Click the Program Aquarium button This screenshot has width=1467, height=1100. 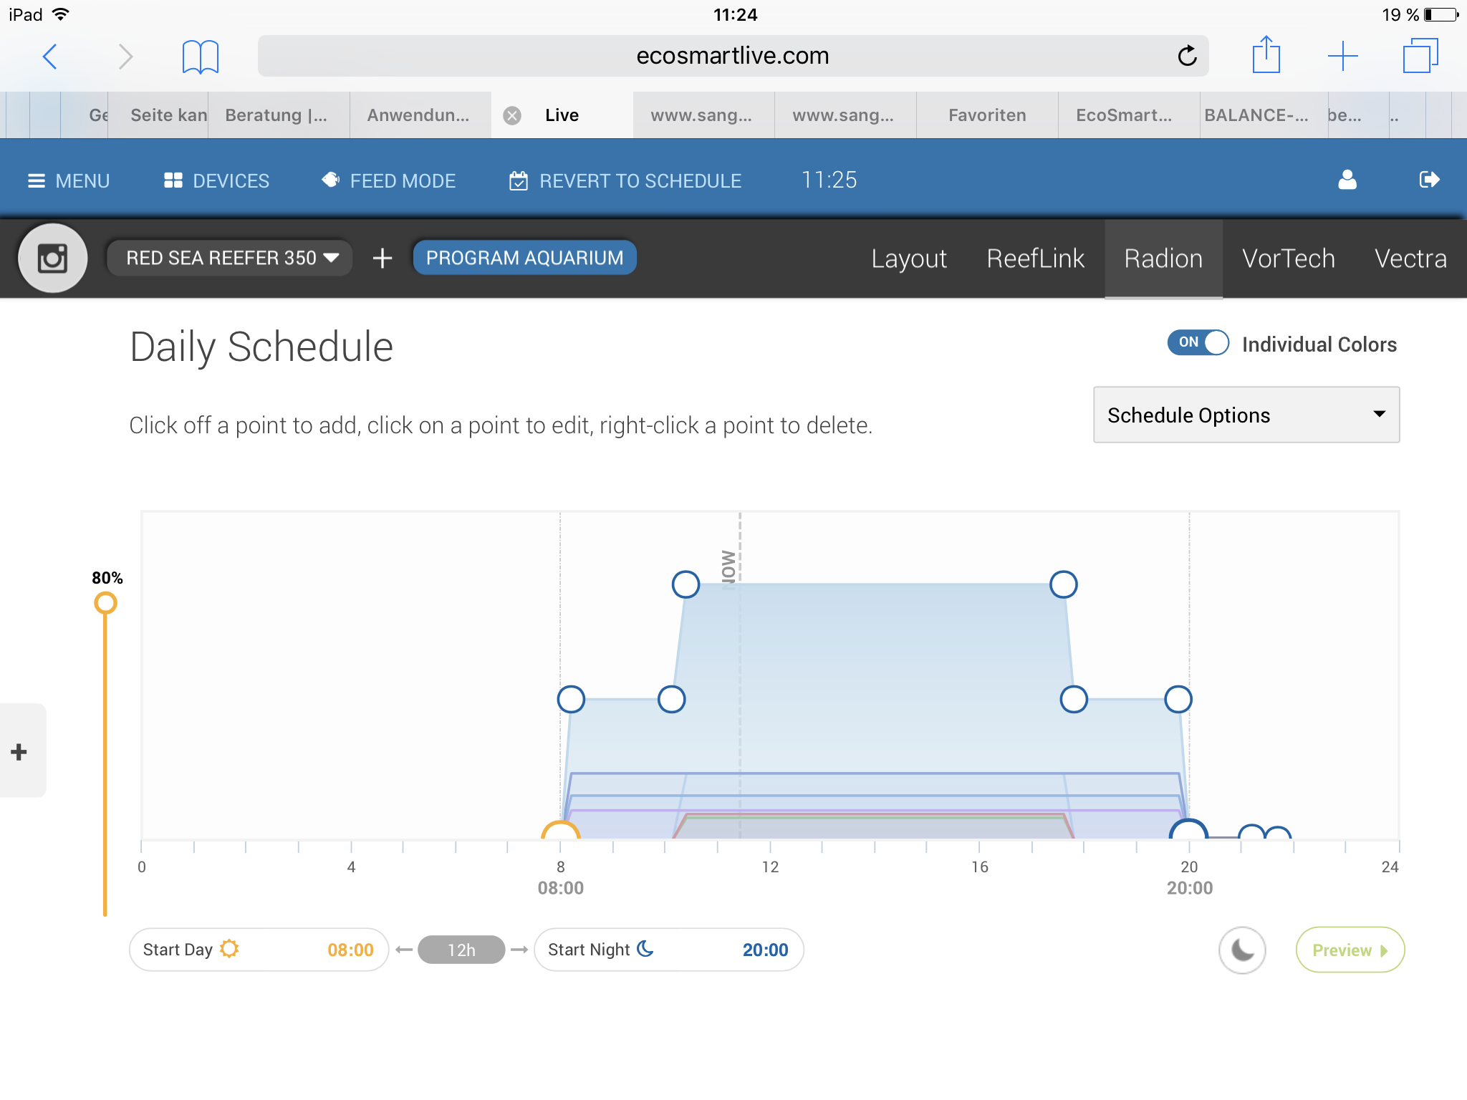click(524, 258)
